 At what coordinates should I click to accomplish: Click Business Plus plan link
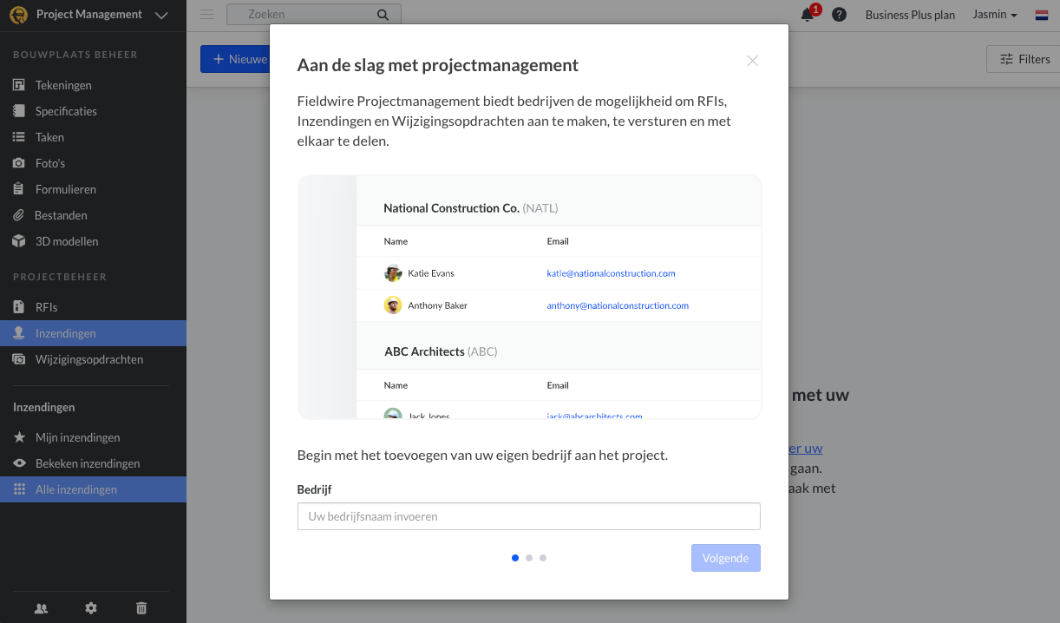click(x=910, y=15)
